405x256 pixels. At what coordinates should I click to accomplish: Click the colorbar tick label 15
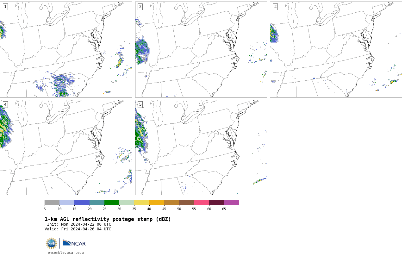[75, 209]
